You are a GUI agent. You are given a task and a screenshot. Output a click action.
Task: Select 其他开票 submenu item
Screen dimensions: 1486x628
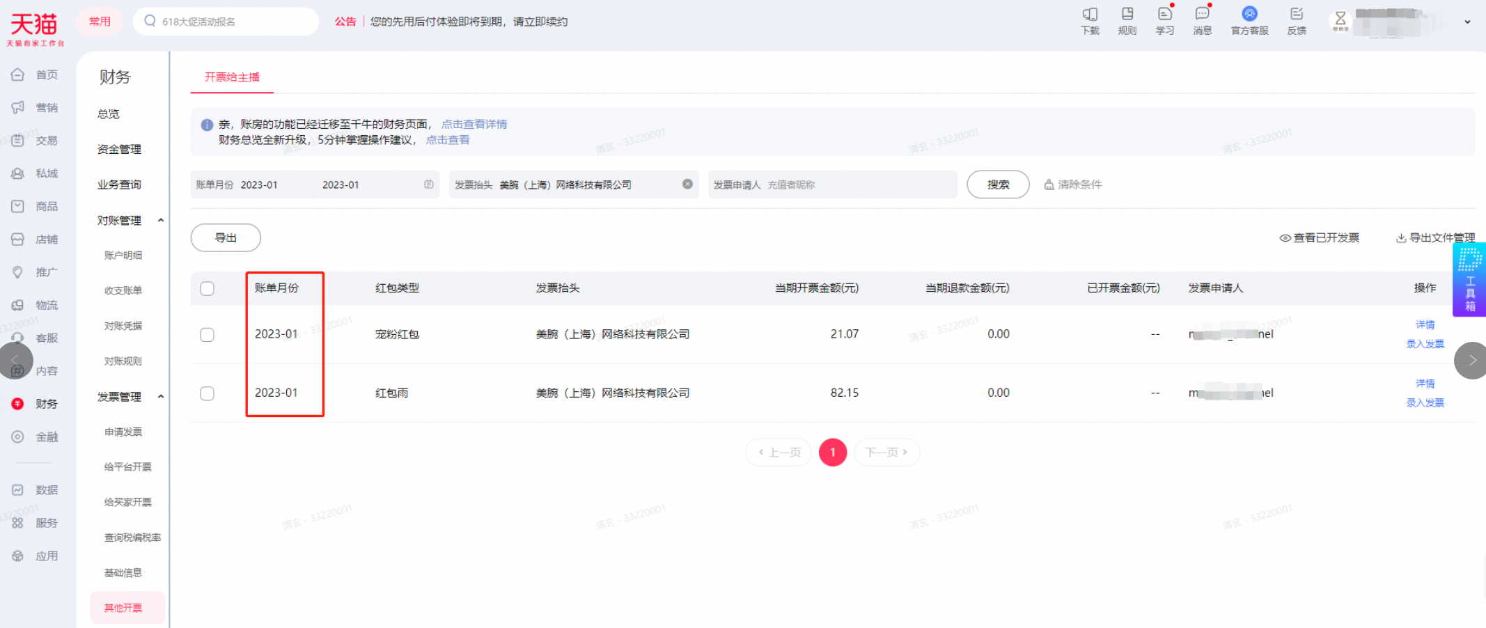pyautogui.click(x=128, y=608)
